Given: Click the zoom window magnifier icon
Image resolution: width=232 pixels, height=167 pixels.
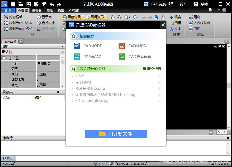Looking at the screenshot, I should coord(119,17).
